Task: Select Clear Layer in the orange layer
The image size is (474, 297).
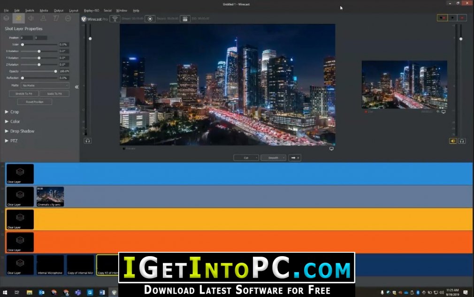Action: pyautogui.click(x=20, y=242)
